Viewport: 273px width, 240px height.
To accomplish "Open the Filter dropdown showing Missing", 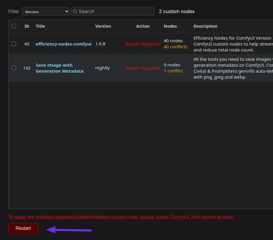I will click(45, 11).
